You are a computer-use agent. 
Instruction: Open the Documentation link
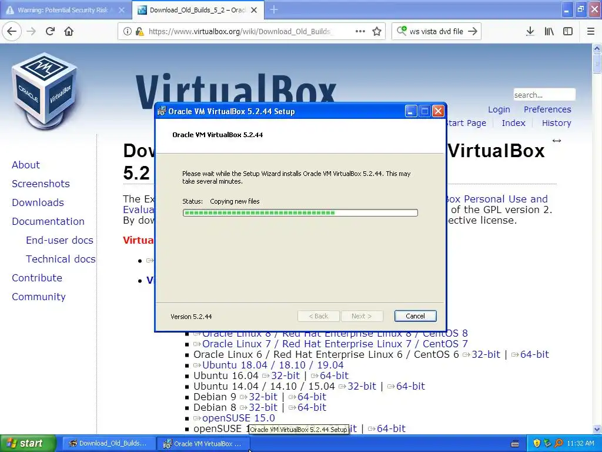[x=48, y=221]
